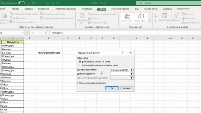Open Customize Quick Access Toolbar dropdown
Viewport: 201px width, 113px height.
point(57,3)
